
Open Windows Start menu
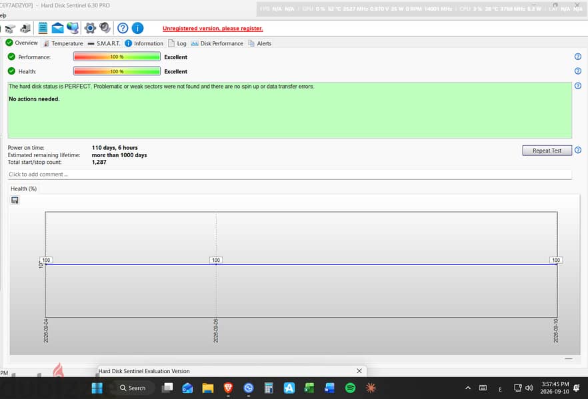coord(97,388)
